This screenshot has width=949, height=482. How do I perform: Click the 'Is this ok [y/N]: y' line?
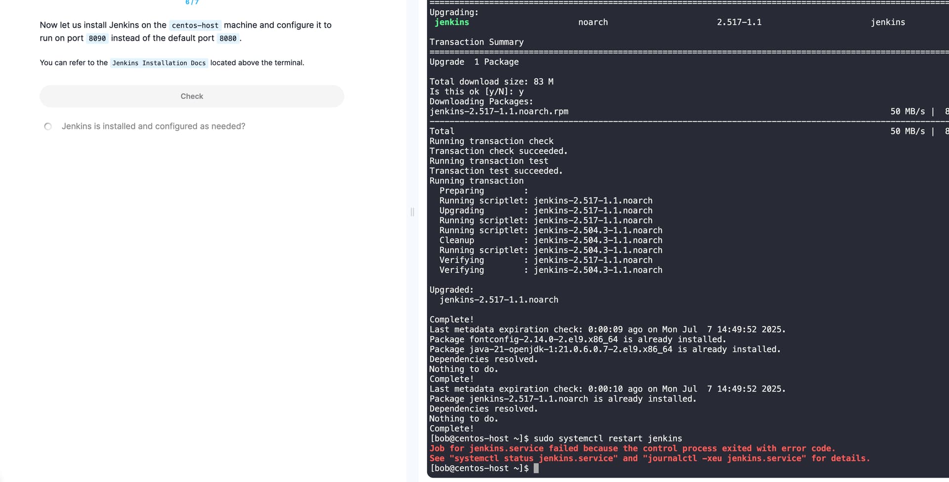click(x=476, y=91)
